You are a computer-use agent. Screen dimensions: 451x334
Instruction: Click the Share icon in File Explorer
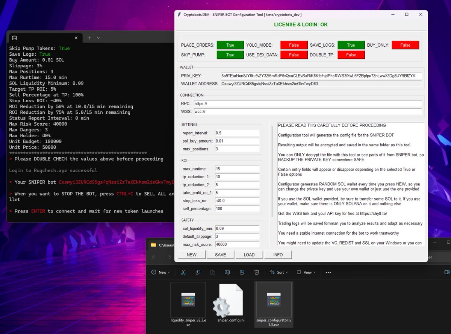[242, 272]
